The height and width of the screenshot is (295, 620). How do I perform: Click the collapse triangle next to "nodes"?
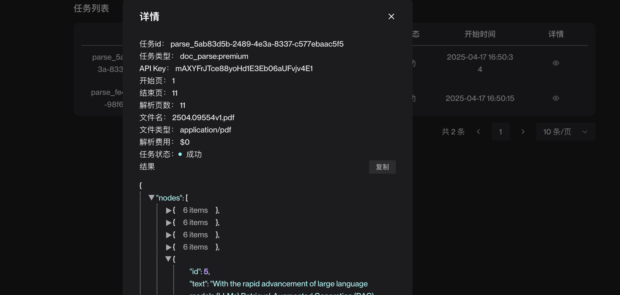152,197
